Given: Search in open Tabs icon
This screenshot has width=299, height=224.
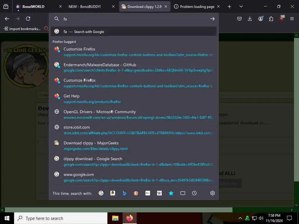Looking at the screenshot, I should (x=183, y=193).
